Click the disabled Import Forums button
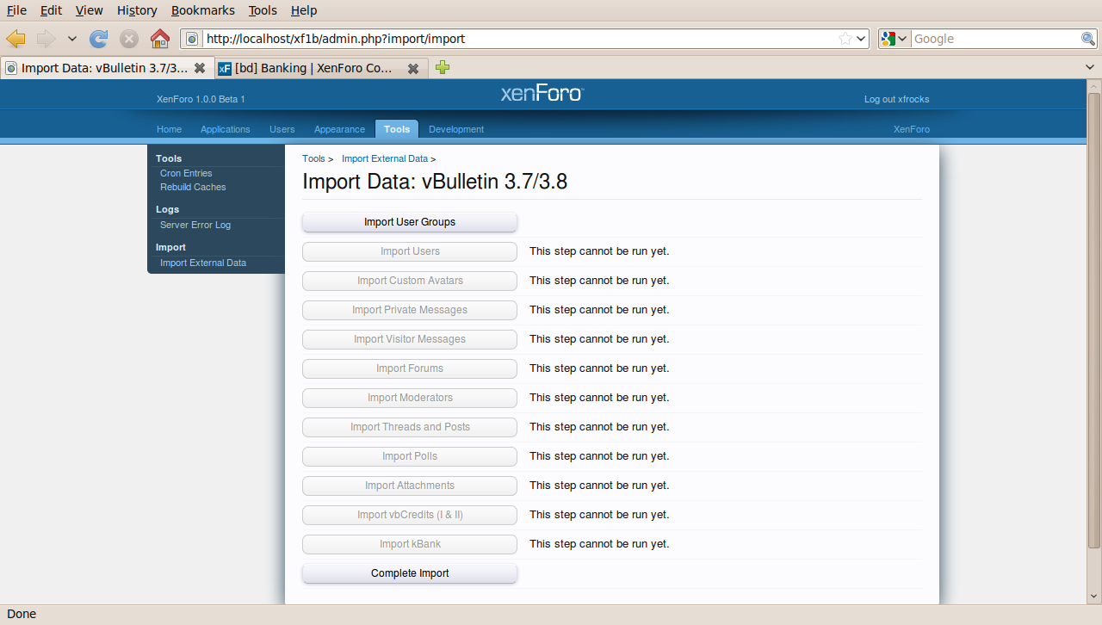This screenshot has width=1102, height=625. point(410,368)
